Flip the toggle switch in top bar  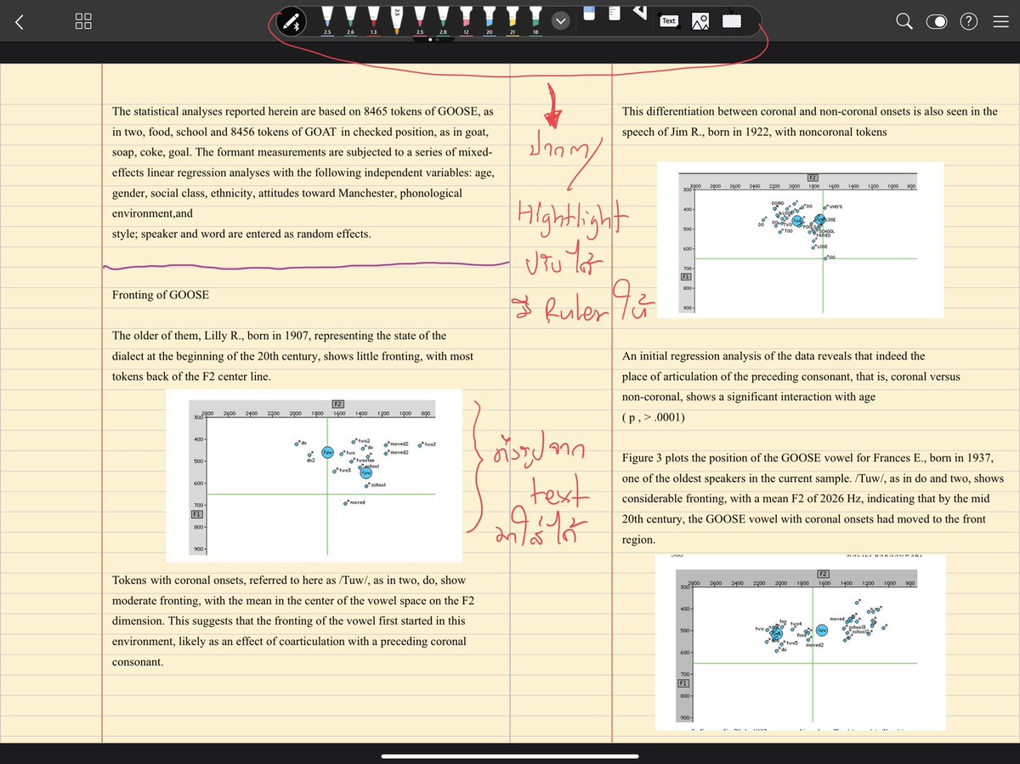click(x=937, y=21)
